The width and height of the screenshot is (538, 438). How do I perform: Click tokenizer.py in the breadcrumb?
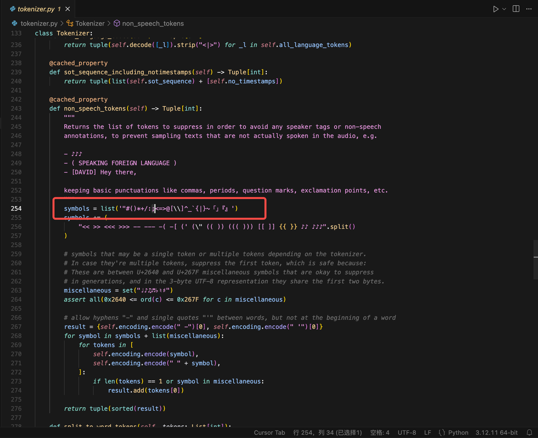[x=39, y=23]
